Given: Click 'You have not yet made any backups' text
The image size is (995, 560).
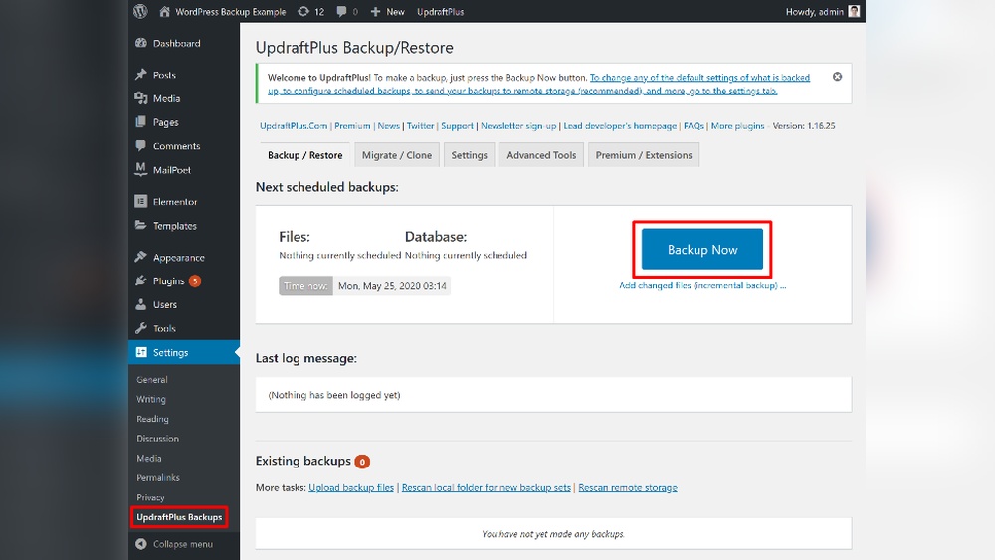Looking at the screenshot, I should click(552, 534).
